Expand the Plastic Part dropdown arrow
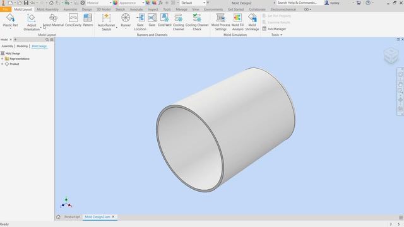404x227 pixels. coord(10,28)
